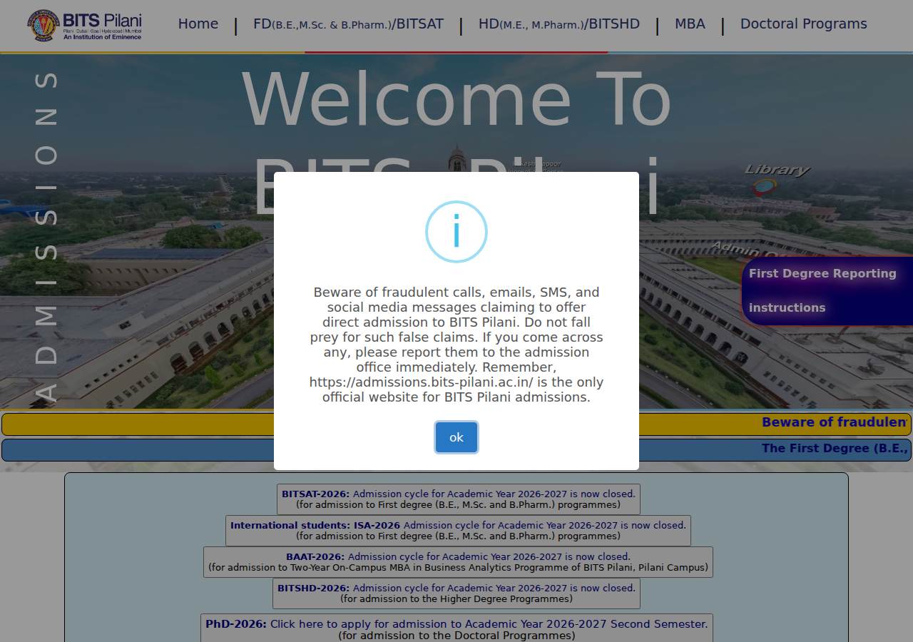Click the BAAT-2026 MBA admission notice

pos(458,562)
